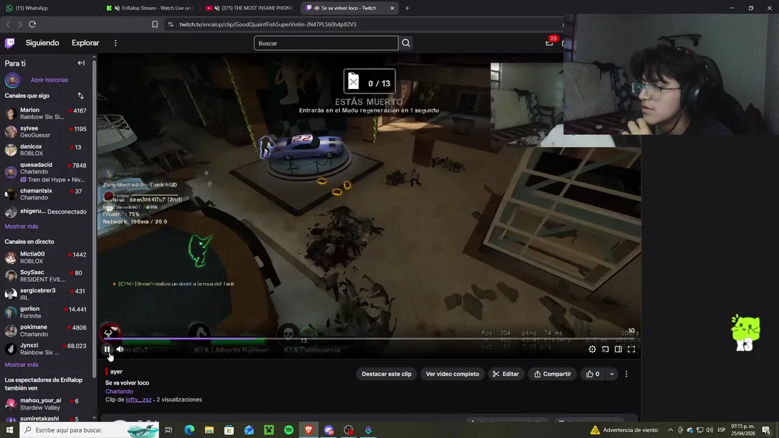
Task: Enter fullscreen on the clip player
Action: [x=631, y=349]
